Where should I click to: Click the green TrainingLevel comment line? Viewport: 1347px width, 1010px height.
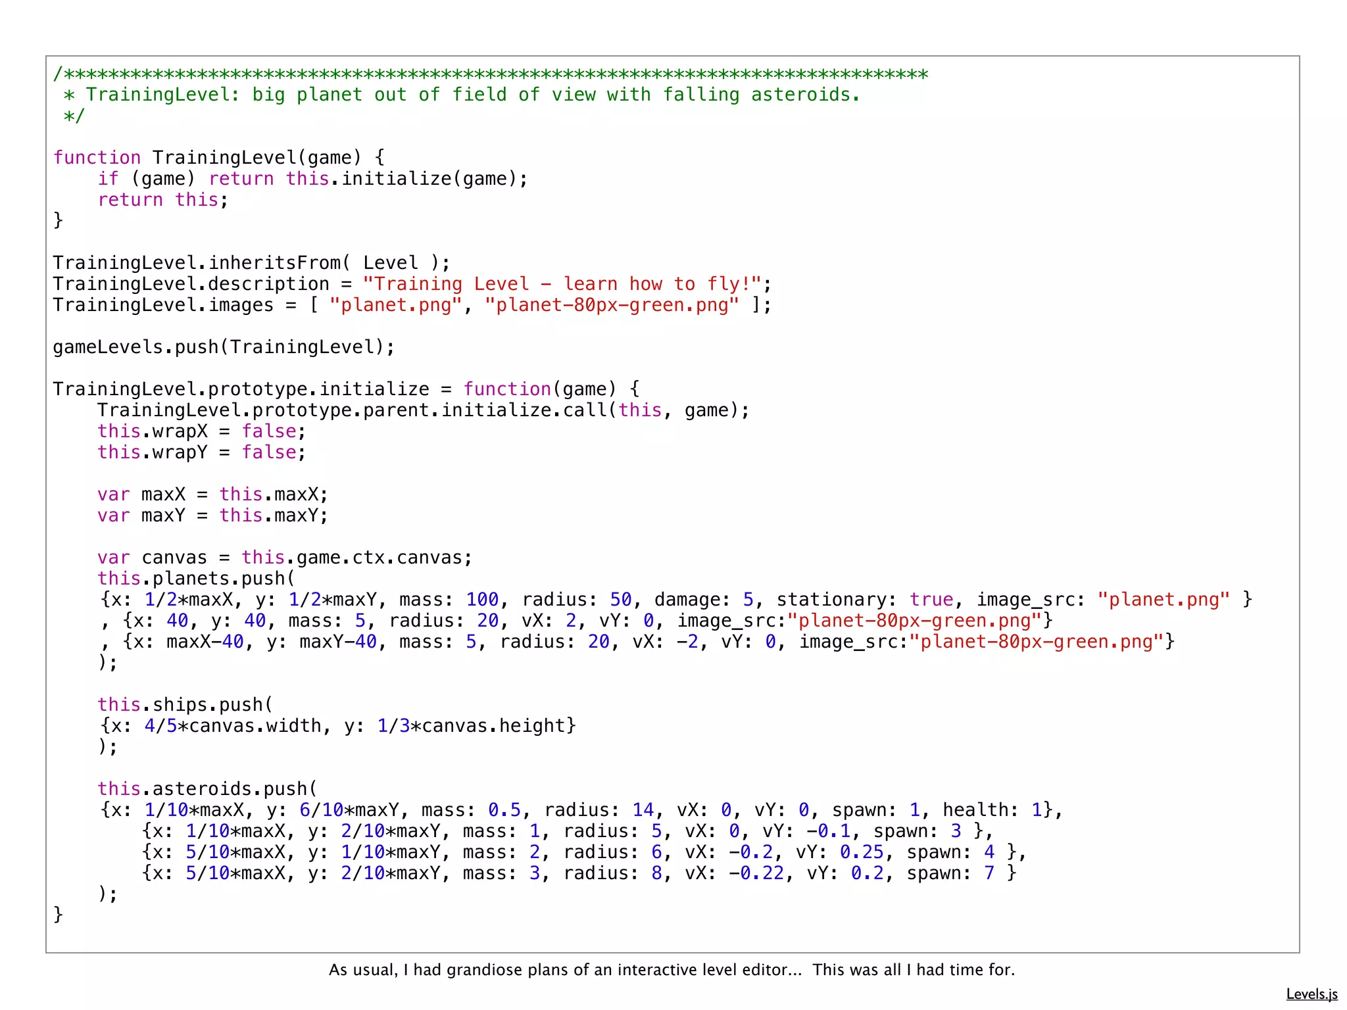(x=460, y=95)
